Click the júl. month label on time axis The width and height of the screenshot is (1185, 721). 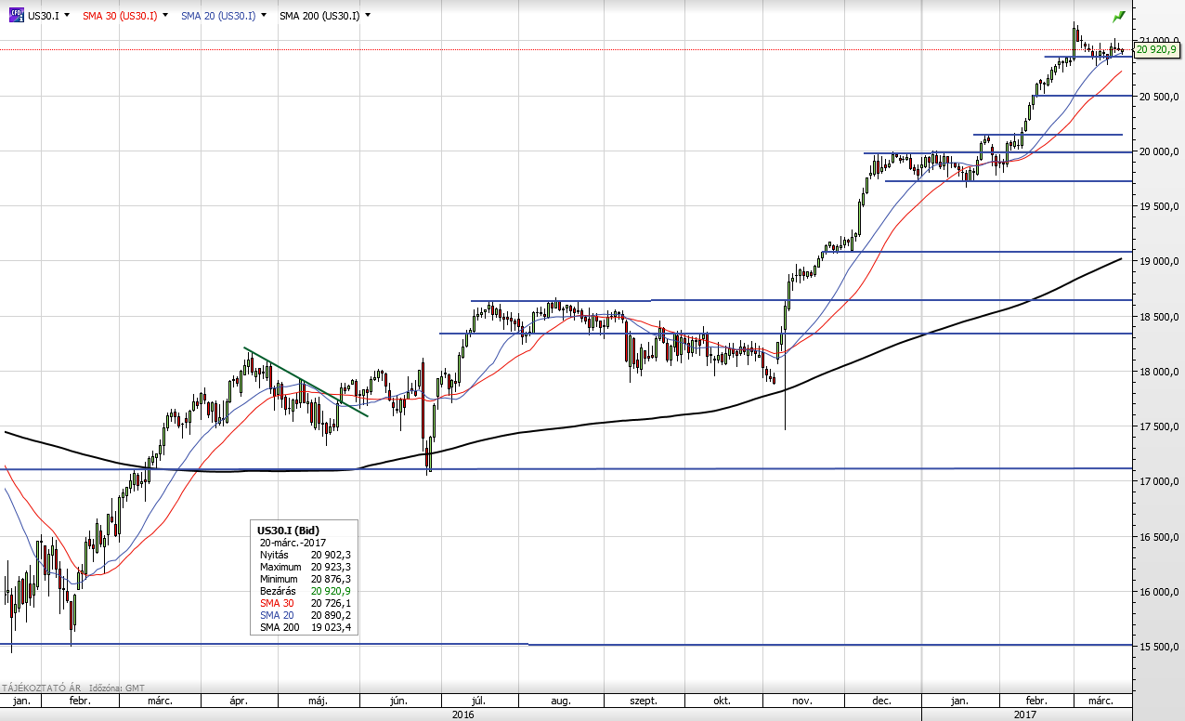479,701
